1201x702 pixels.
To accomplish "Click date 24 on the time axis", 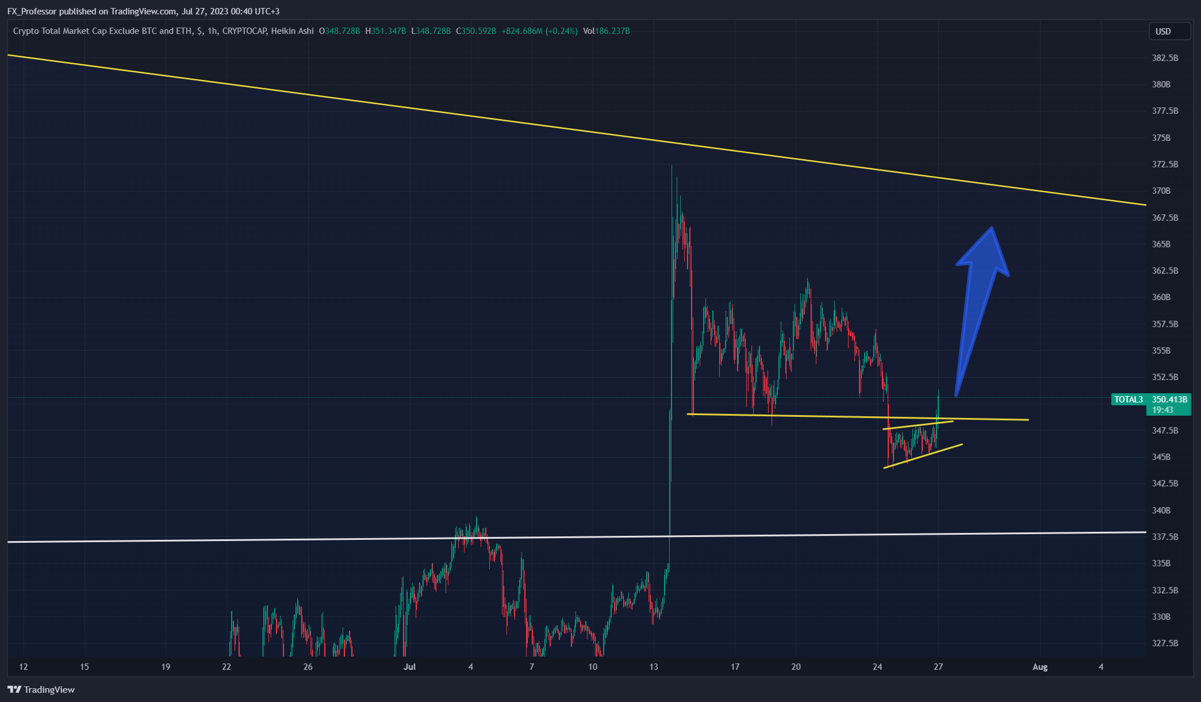I will [877, 667].
